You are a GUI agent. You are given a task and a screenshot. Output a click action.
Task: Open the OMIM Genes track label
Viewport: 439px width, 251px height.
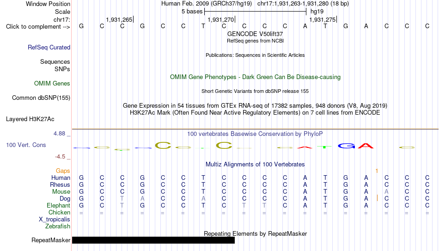click(52, 84)
